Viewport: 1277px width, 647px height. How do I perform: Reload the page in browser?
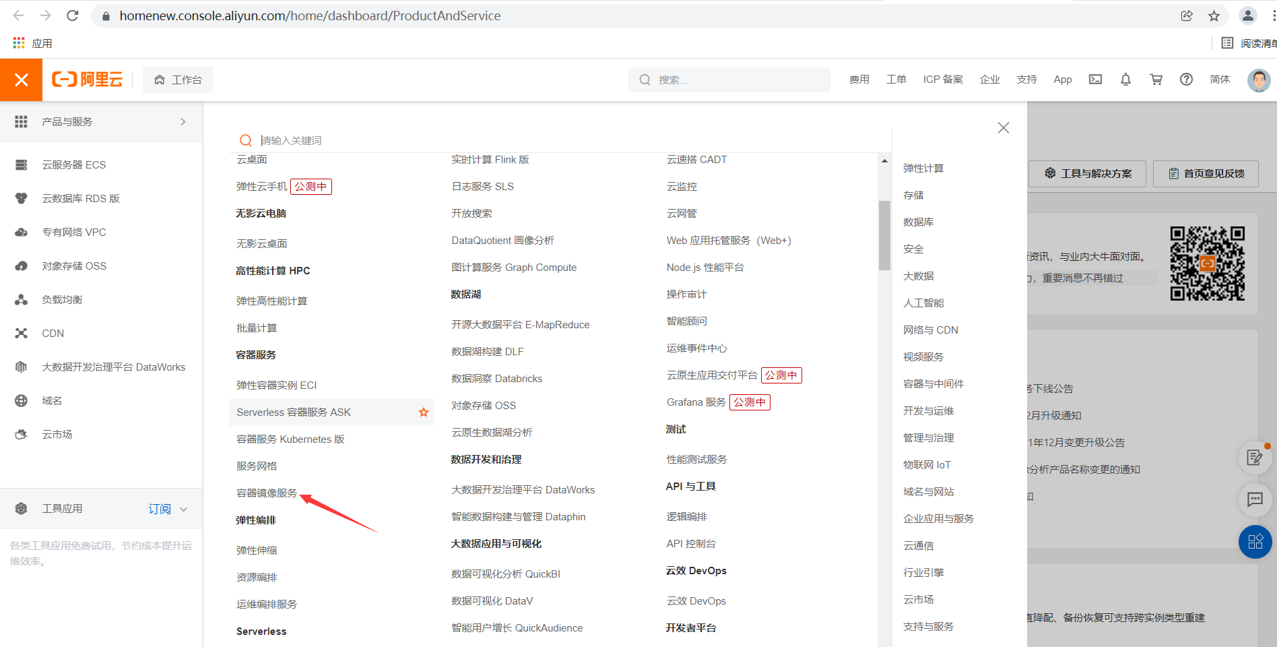pyautogui.click(x=73, y=16)
